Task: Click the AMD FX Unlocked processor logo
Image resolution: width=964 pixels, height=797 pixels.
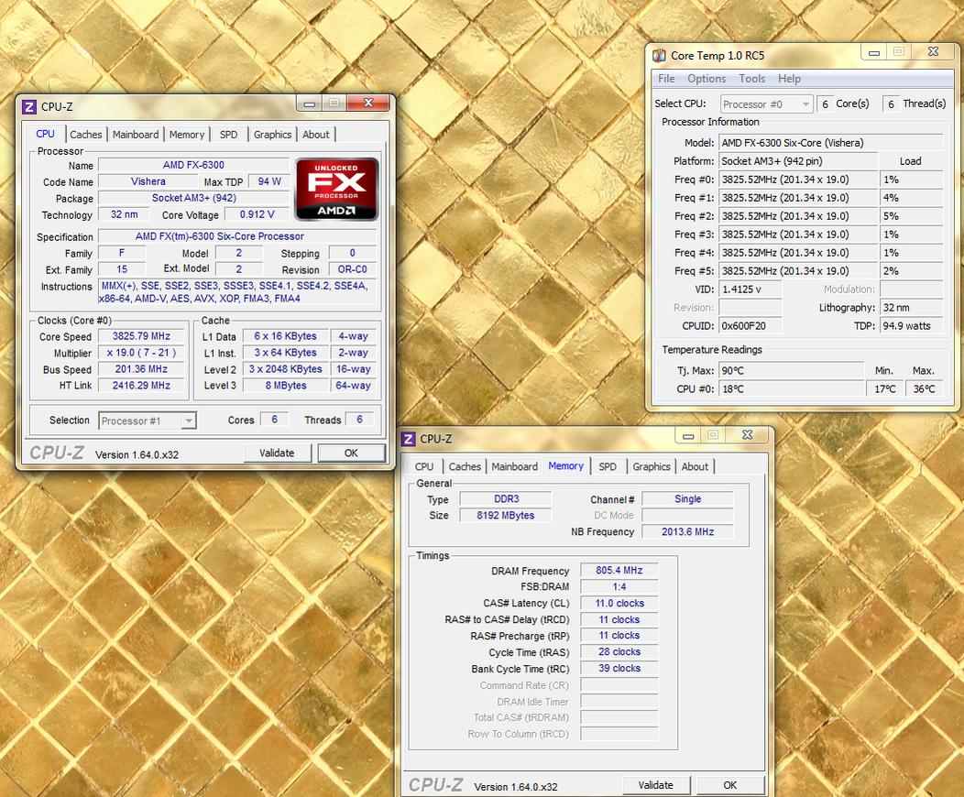Action: point(337,190)
